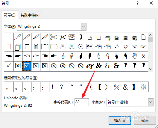
Task: Select the bold prohibition circle symbol
Action: click(x=80, y=66)
